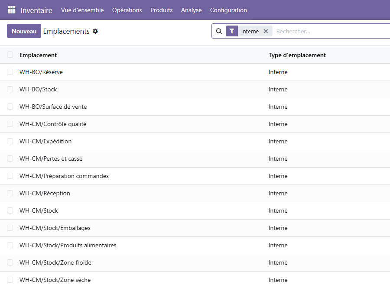Check the WH-BO/Surface de vente checkbox

[x=10, y=107]
